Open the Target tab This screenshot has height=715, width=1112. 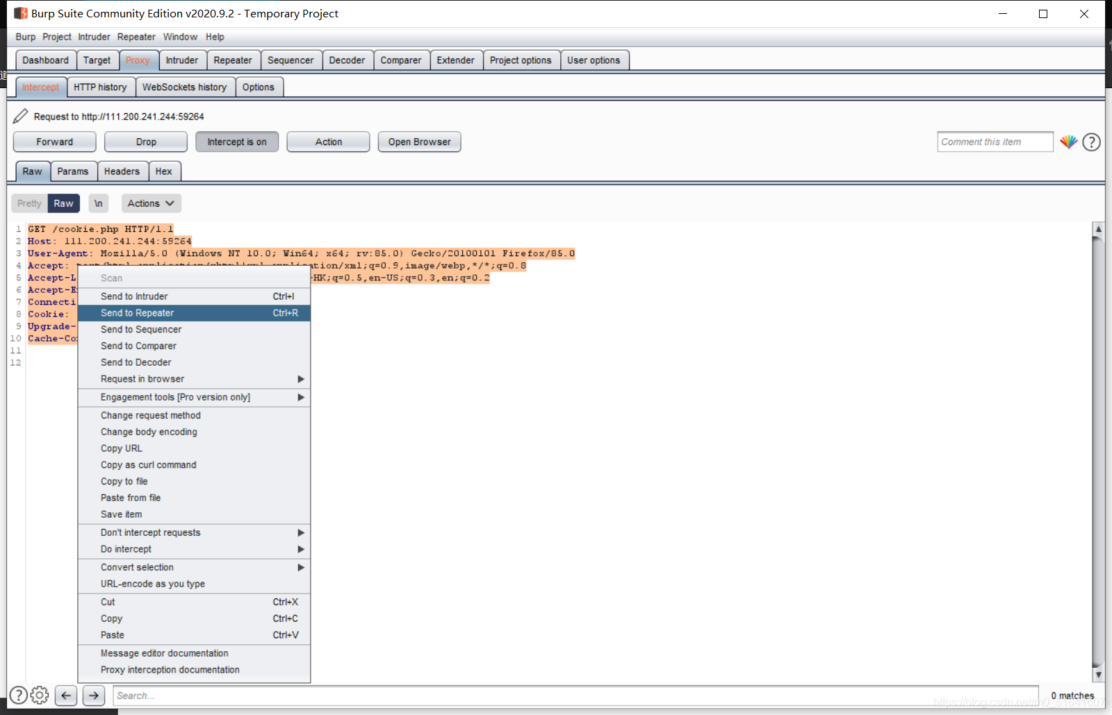[x=97, y=60]
